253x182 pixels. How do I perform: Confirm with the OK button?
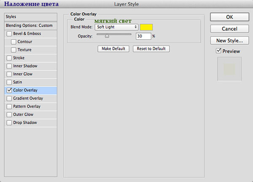coord(229,17)
